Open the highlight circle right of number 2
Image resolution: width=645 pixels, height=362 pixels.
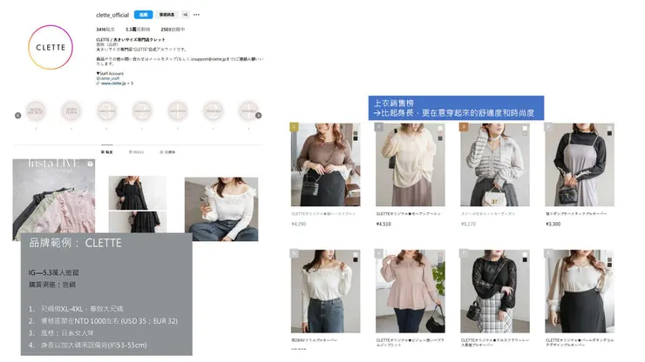(x=178, y=111)
